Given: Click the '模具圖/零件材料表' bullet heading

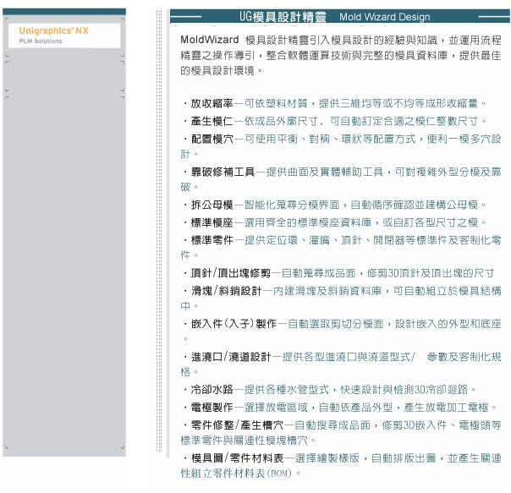Looking at the screenshot, I should [x=237, y=457].
